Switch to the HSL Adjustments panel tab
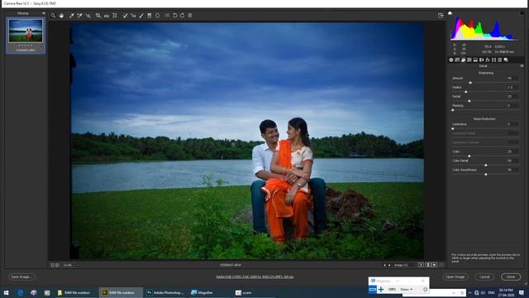 pyautogui.click(x=469, y=60)
